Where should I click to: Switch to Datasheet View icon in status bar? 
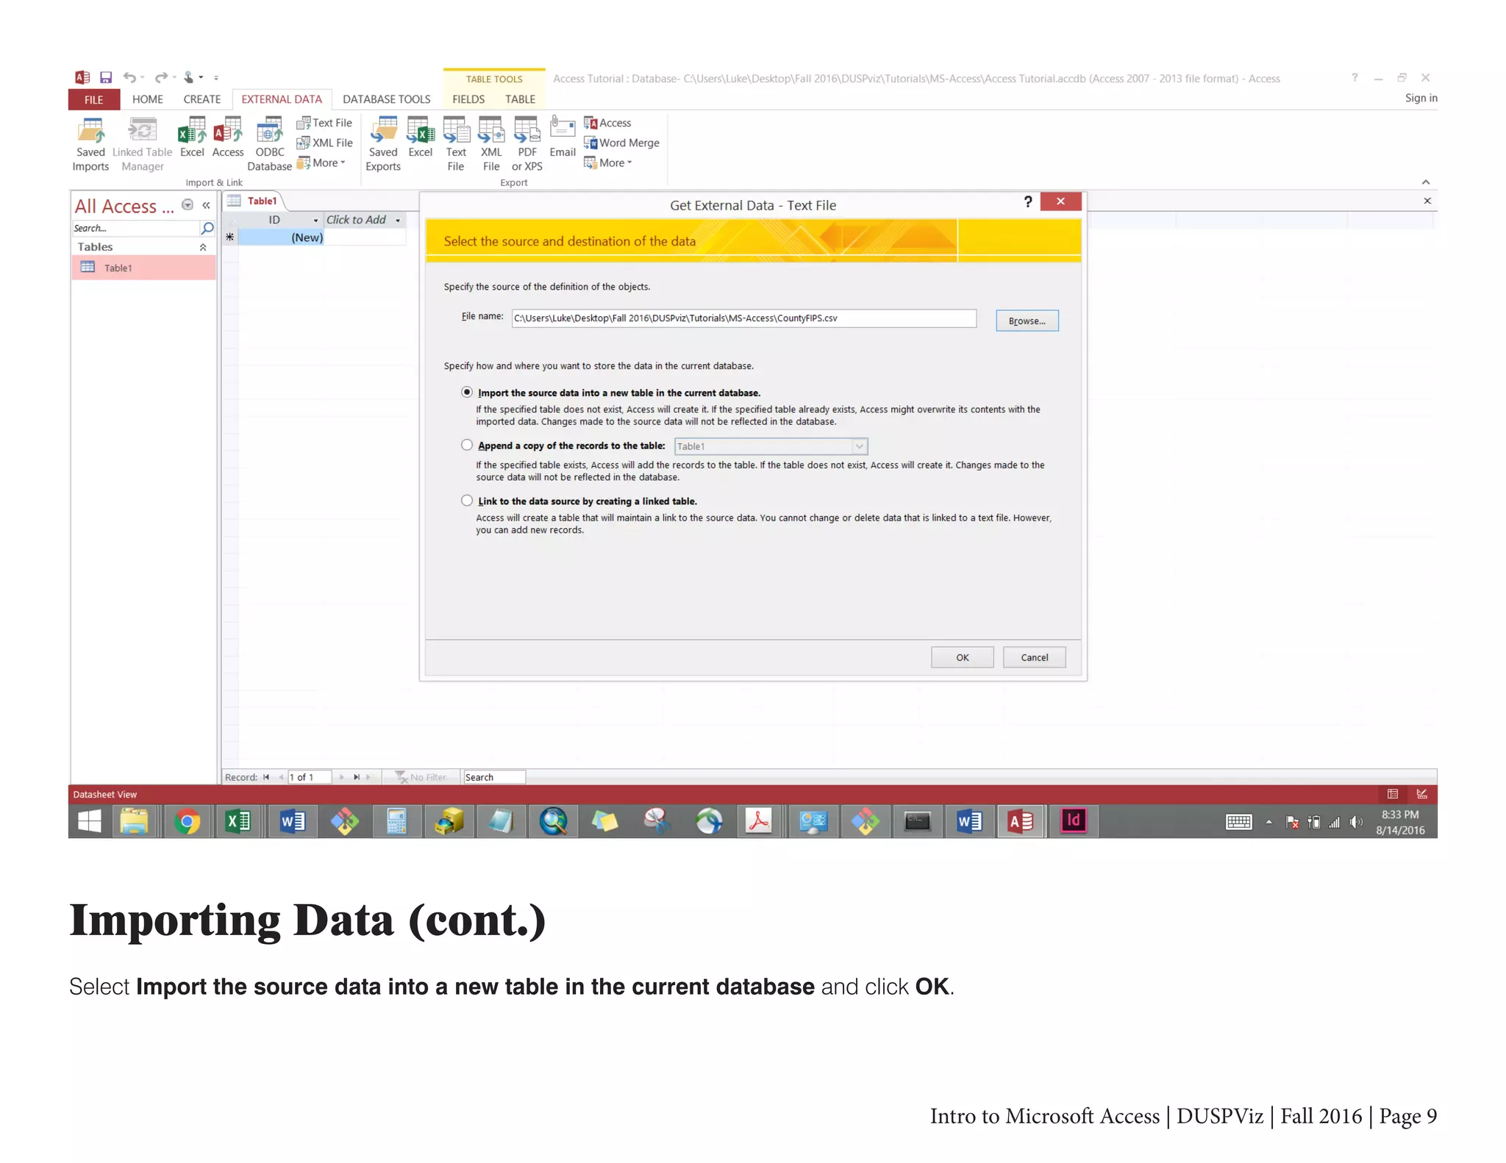coord(1393,794)
